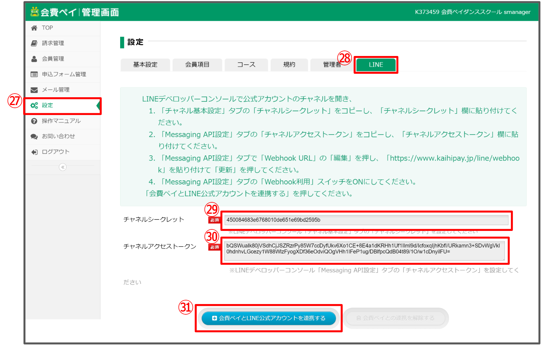The height and width of the screenshot is (345, 542).
Task: Click the 申込フォーム管理 form icon
Action: click(x=34, y=74)
